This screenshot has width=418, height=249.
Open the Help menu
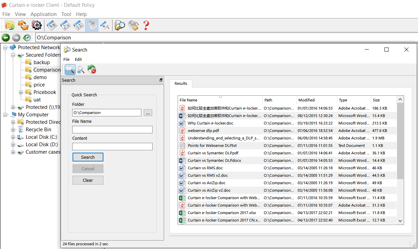[81, 14]
